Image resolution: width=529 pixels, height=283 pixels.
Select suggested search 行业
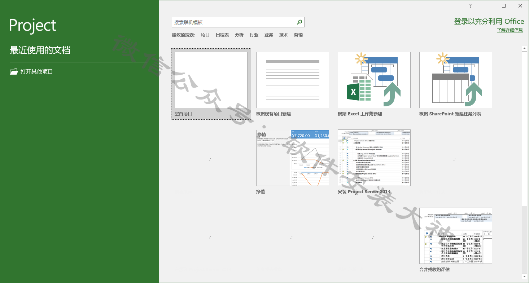pyautogui.click(x=254, y=35)
